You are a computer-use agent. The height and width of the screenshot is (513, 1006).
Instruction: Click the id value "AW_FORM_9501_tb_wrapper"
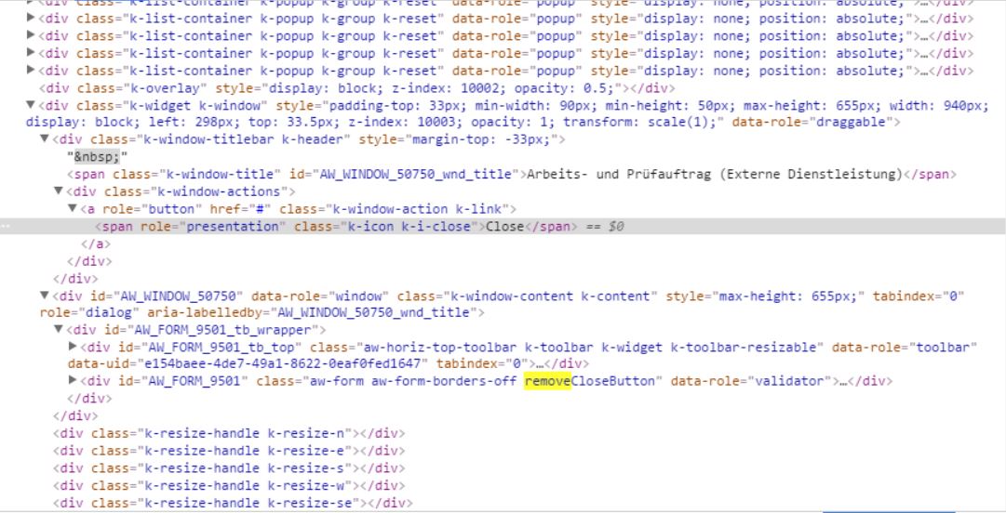tap(222, 330)
